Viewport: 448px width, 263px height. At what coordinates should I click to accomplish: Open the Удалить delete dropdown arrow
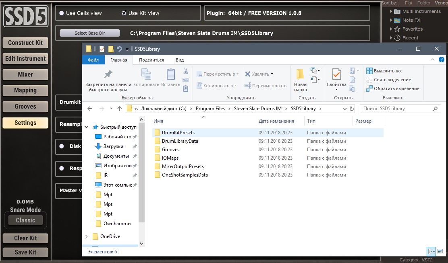pyautogui.click(x=272, y=74)
